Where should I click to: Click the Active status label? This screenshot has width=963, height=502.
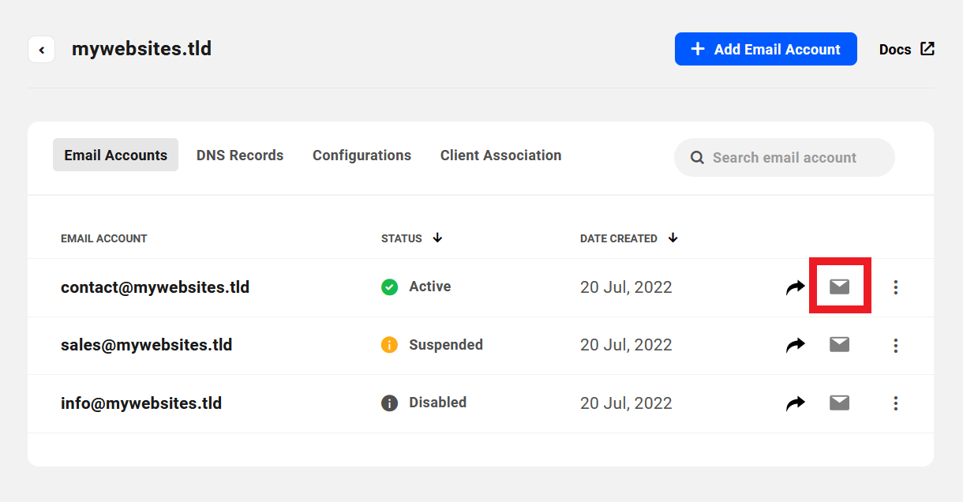click(430, 287)
